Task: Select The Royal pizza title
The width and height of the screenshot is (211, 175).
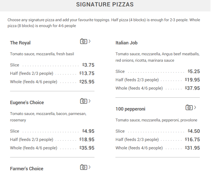Action: (20, 43)
